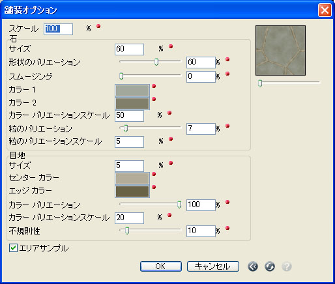Toggle the エリアサンプル checkbox
Viewport: 335px width, 284px height.
[x=13, y=248]
